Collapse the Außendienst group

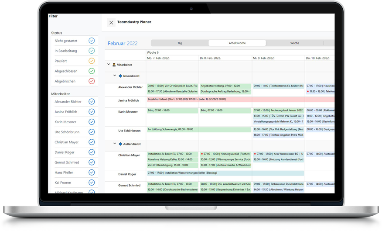[x=115, y=144]
